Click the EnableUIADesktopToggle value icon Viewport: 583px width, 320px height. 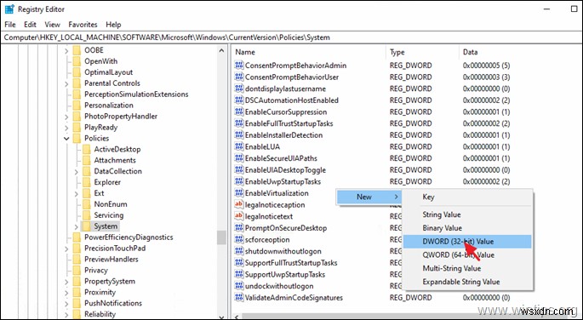[x=238, y=170]
